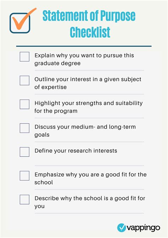The width and height of the screenshot is (168, 238).
Task: Click the 'vappingo' brand name text
Action: tap(143, 228)
